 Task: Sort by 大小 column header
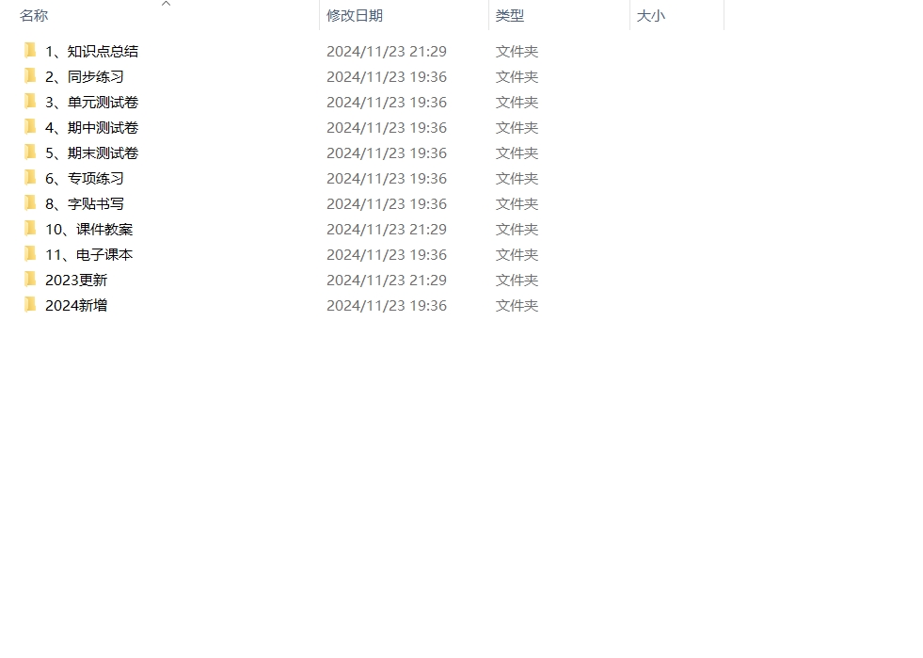[651, 16]
